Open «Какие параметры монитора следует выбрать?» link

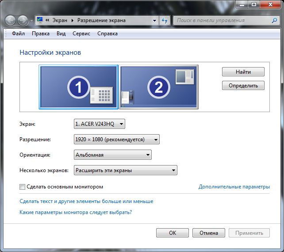pyautogui.click(x=76, y=212)
